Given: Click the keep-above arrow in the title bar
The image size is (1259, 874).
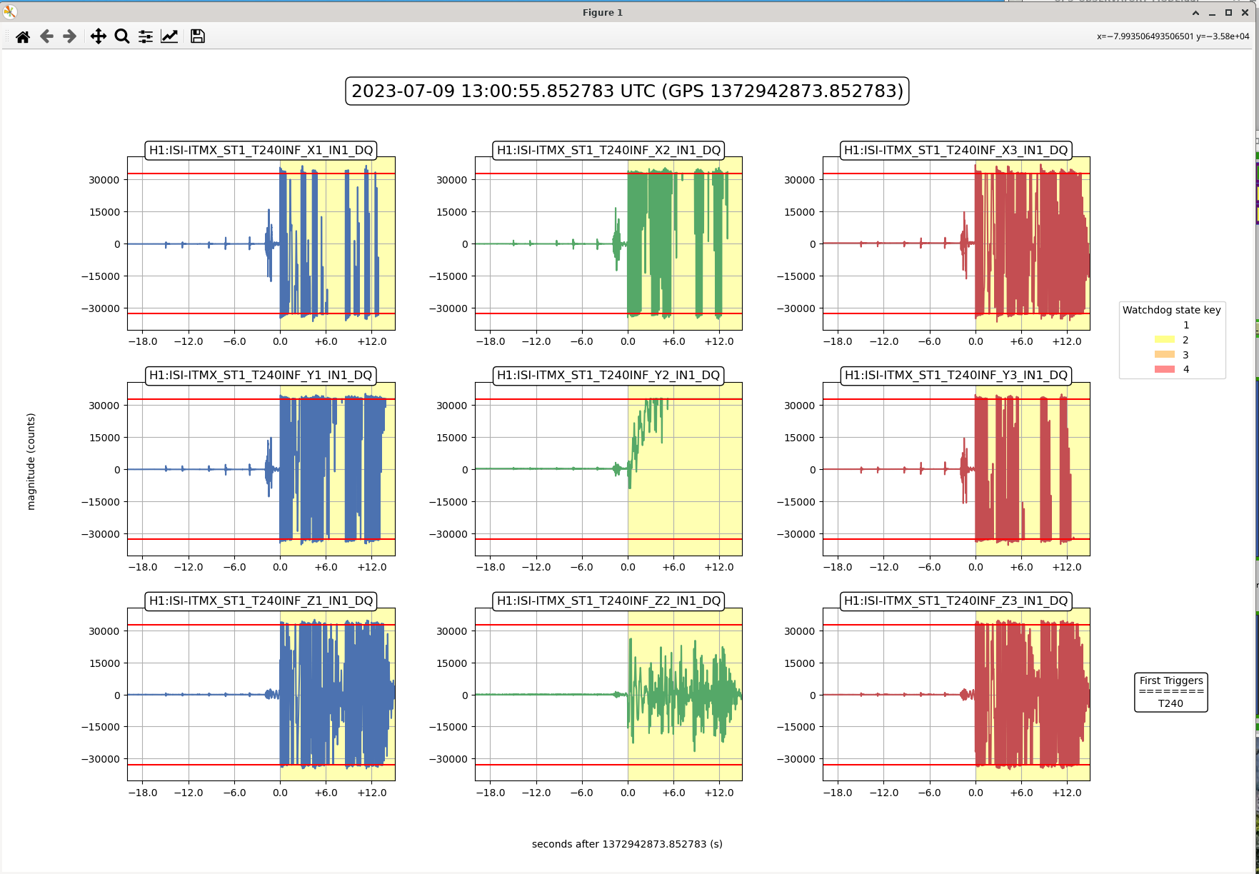Looking at the screenshot, I should click(x=1195, y=13).
